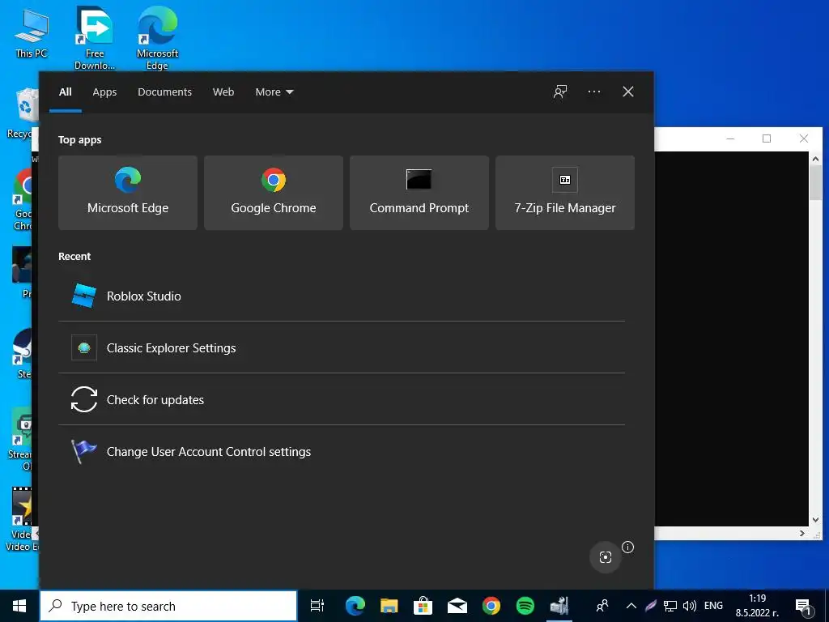Open Microsoft Edge from the taskbar
Screen dimensions: 829x622
click(x=355, y=606)
